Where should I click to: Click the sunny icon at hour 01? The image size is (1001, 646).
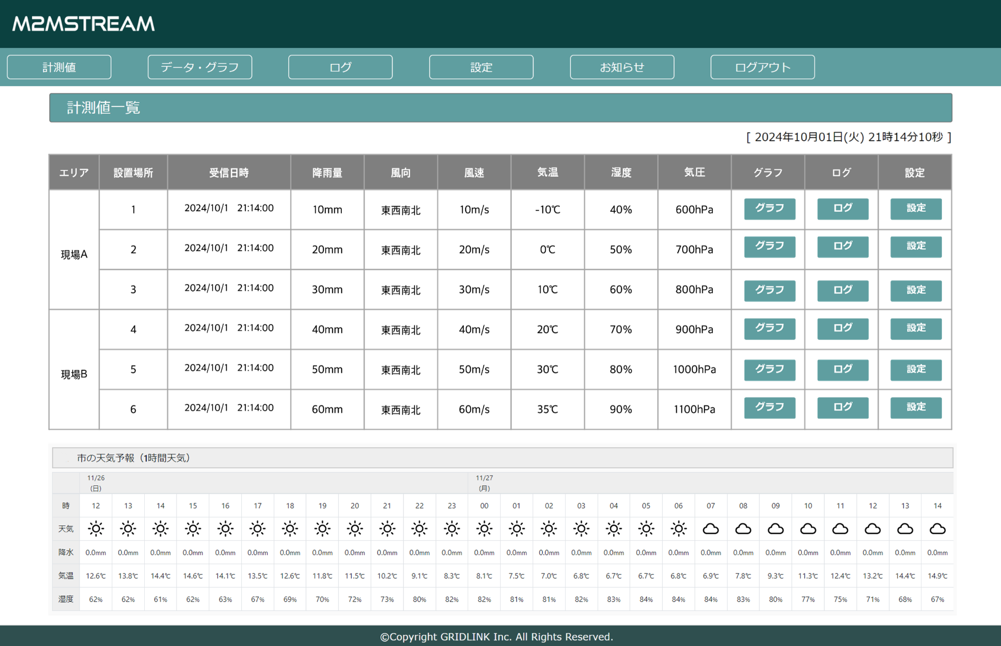point(516,529)
